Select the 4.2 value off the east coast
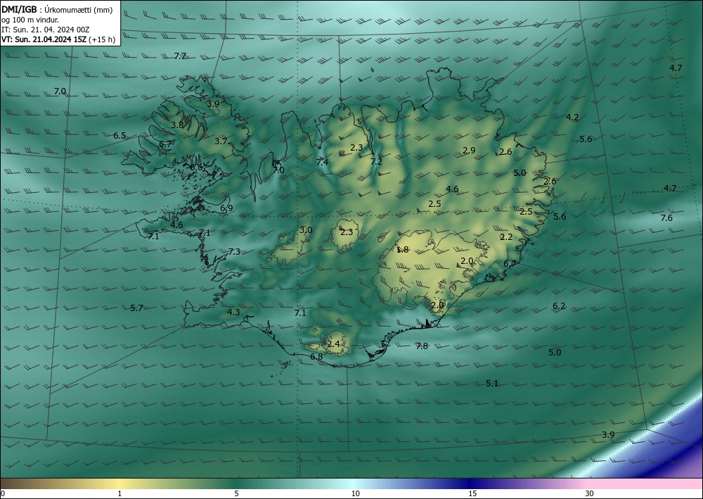 [572, 118]
